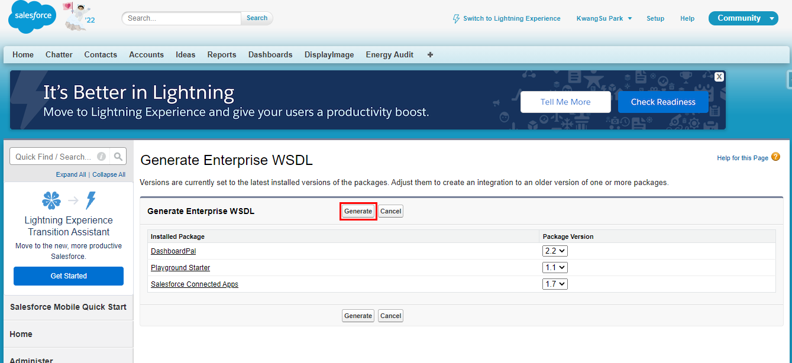
Task: Expand the Salesforce Mobile Quick Start section
Action: coord(68,307)
